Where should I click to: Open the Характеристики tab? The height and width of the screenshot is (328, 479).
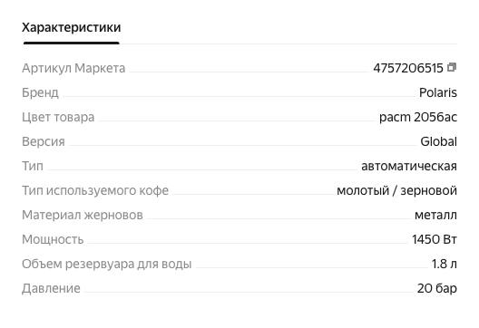tap(71, 27)
